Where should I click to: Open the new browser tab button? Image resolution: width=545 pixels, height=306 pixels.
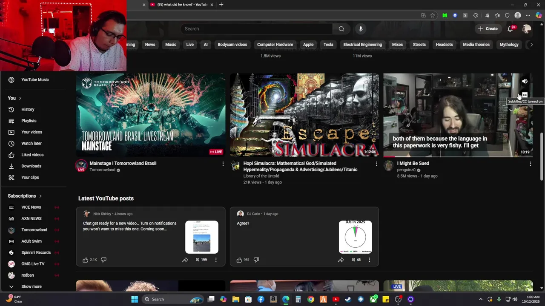pos(221,5)
